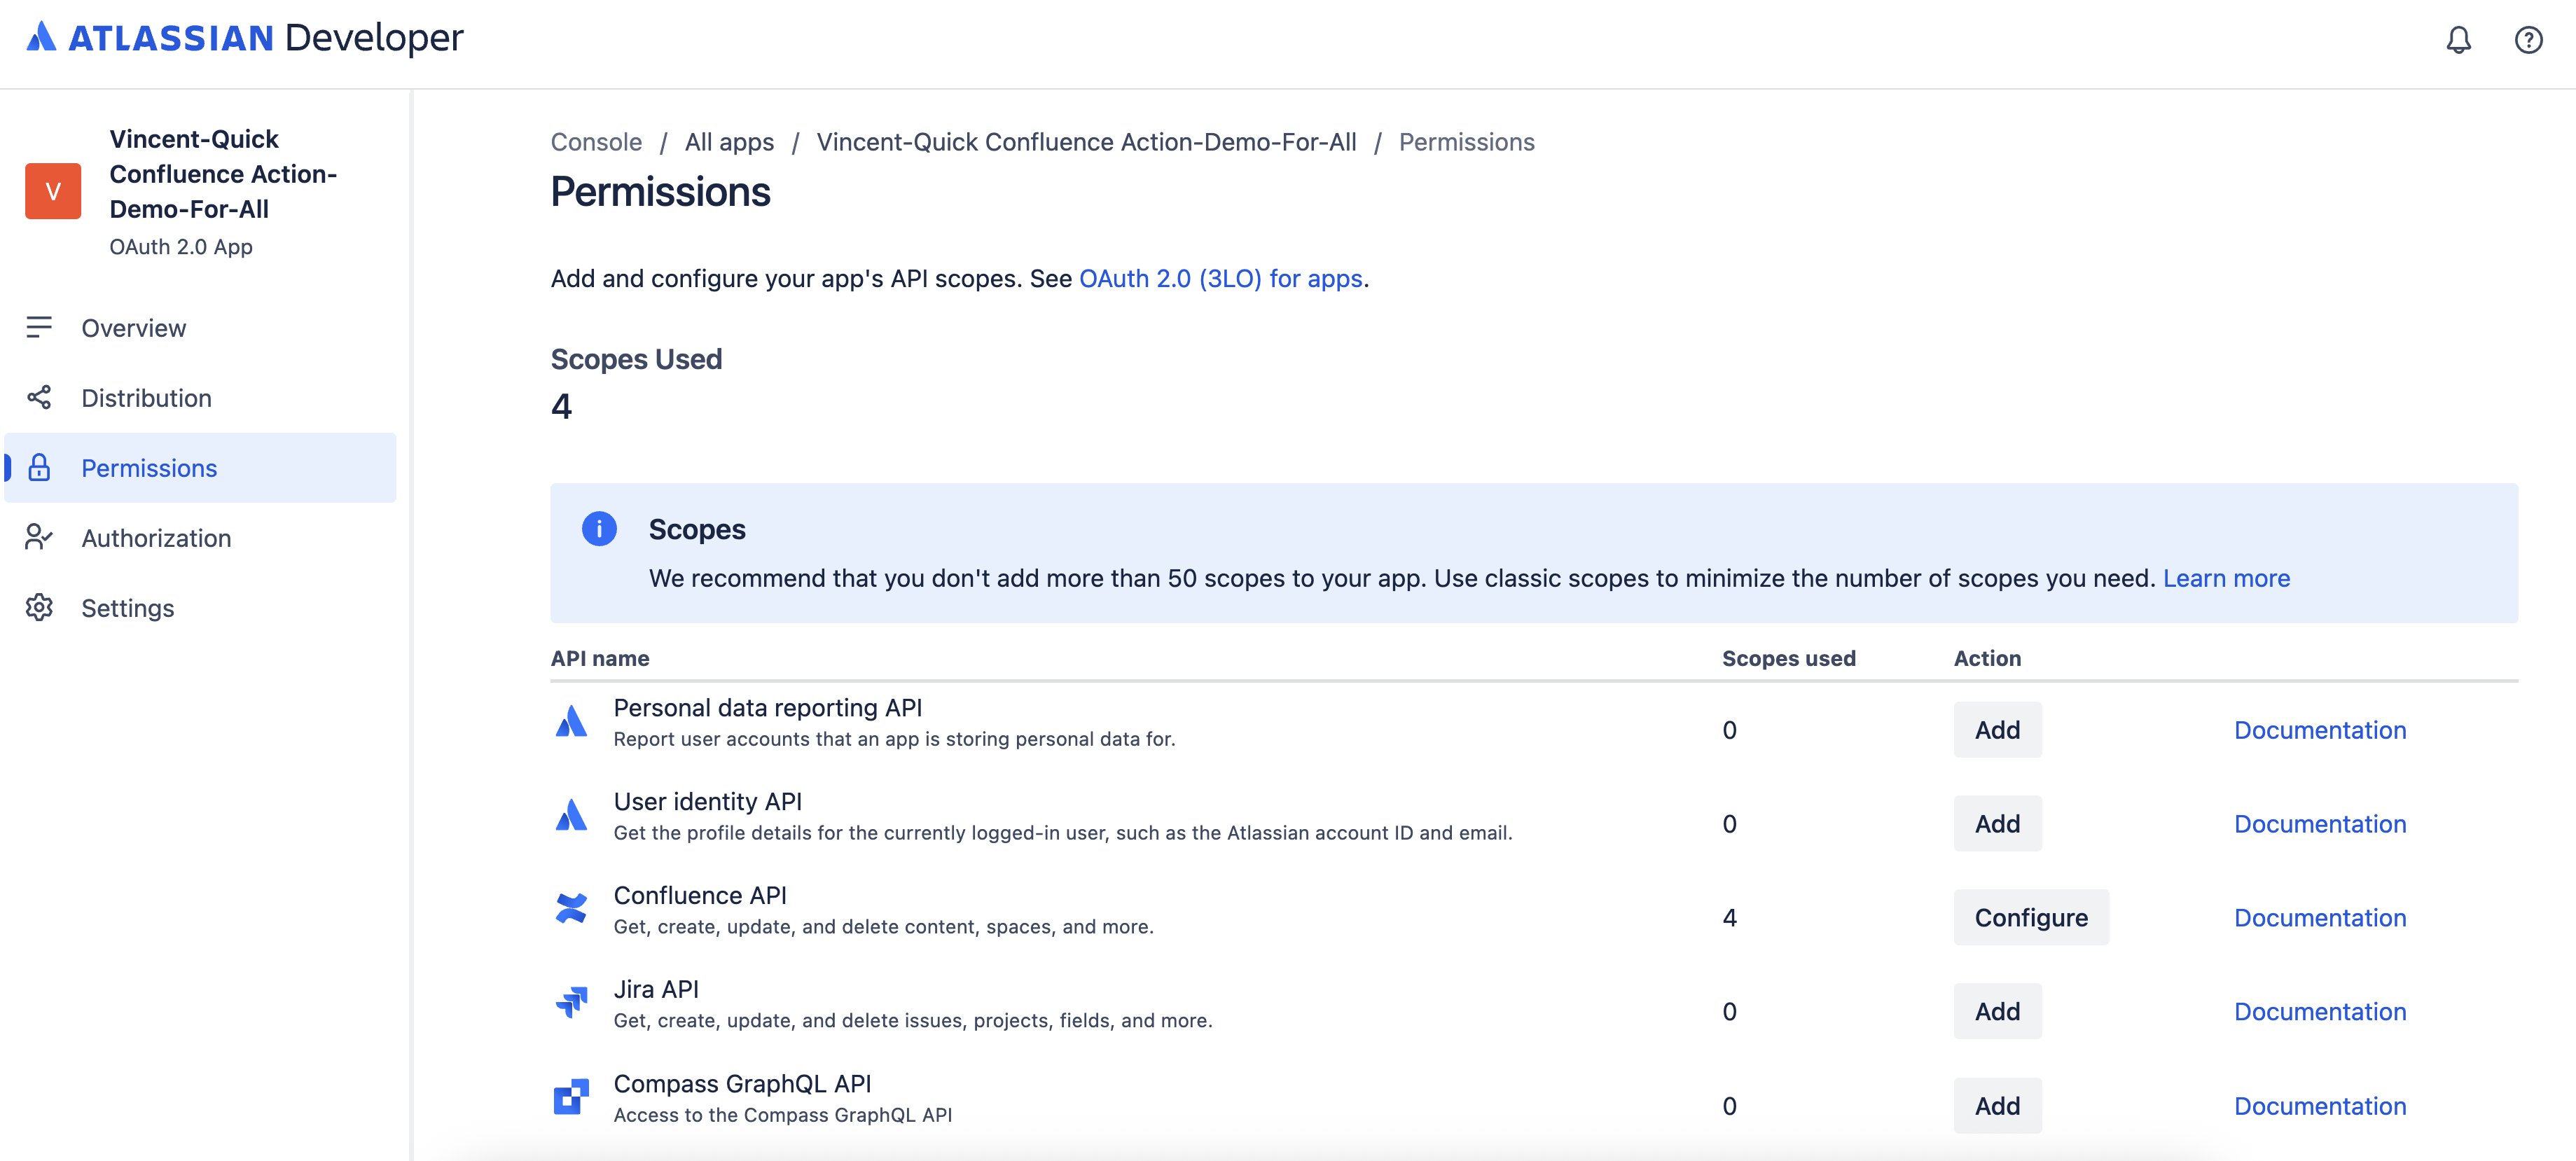
Task: Click the orange V app avatar
Action: point(52,191)
